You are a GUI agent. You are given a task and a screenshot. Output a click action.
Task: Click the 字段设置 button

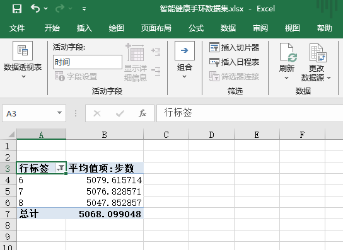click(76, 76)
